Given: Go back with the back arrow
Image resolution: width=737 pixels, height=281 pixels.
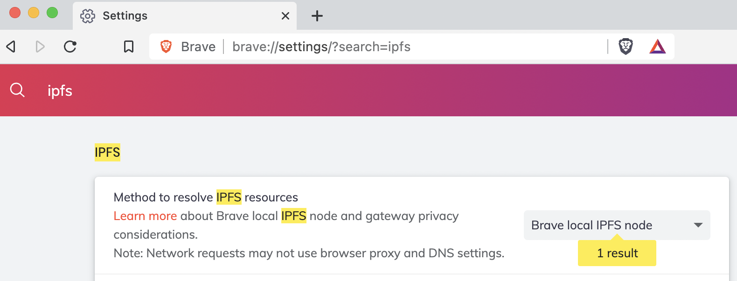Looking at the screenshot, I should point(11,47).
